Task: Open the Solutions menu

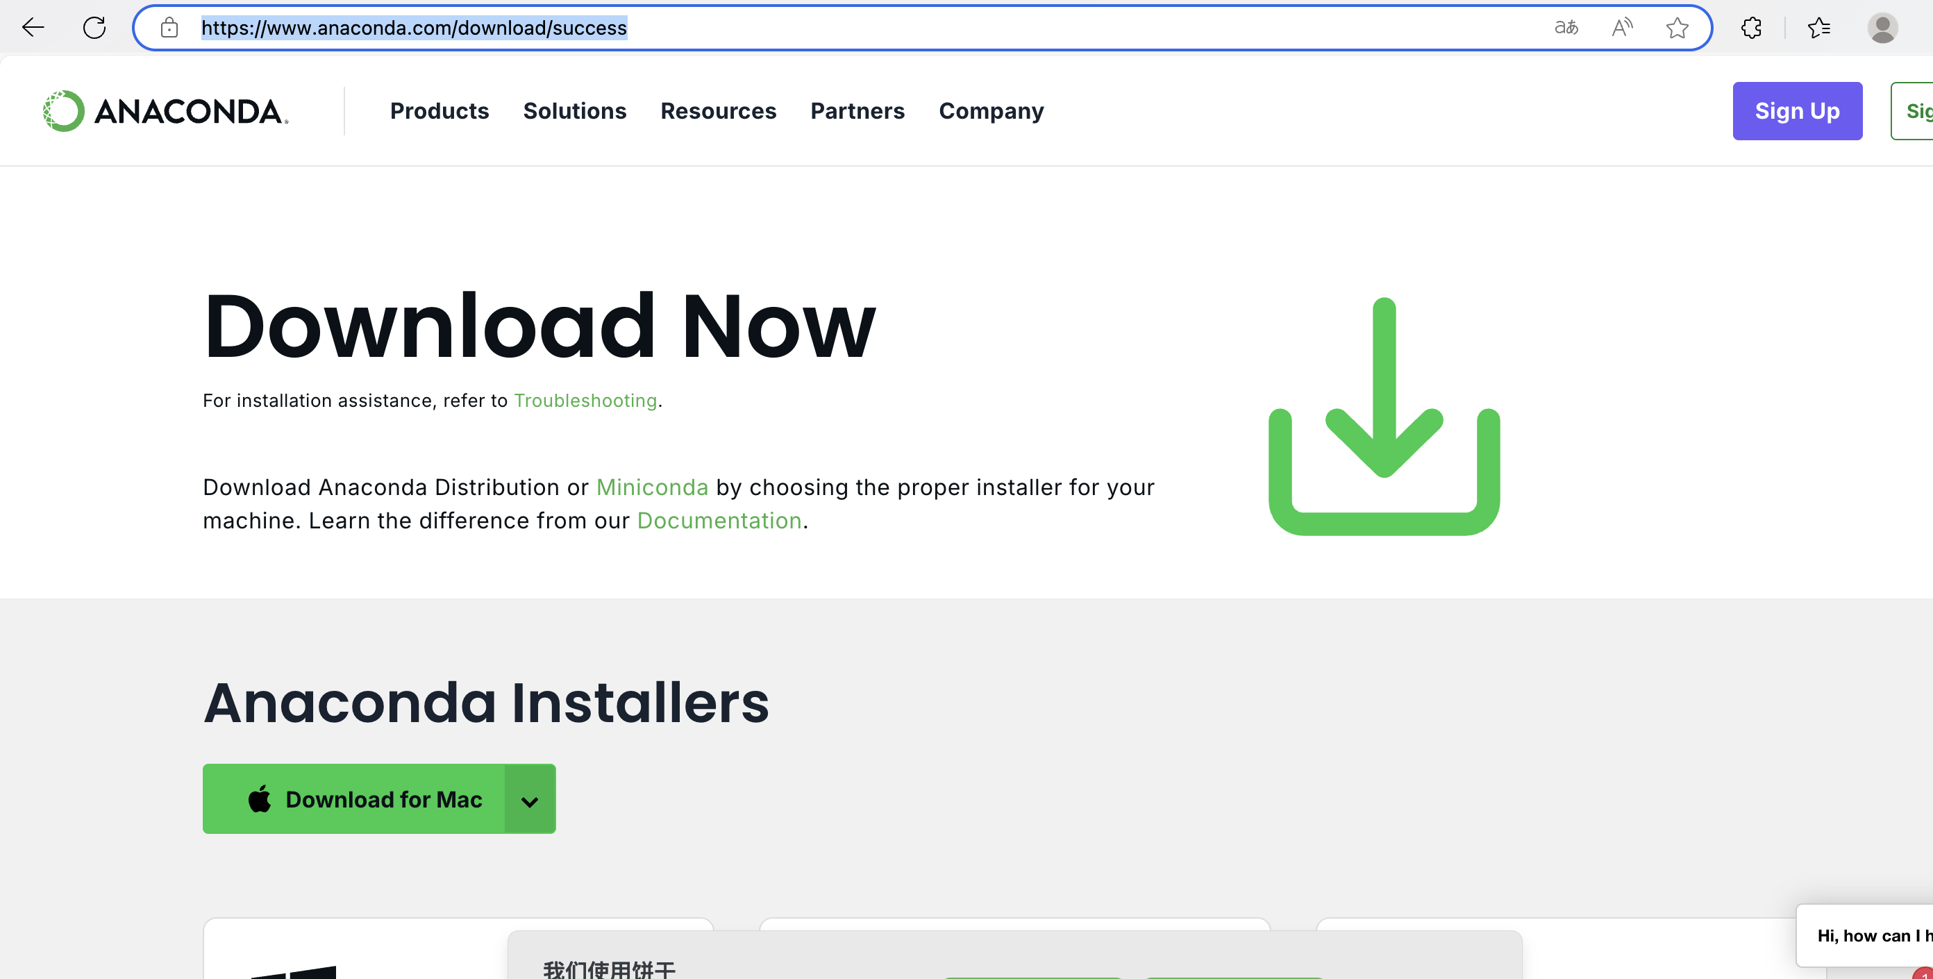Action: tap(574, 111)
